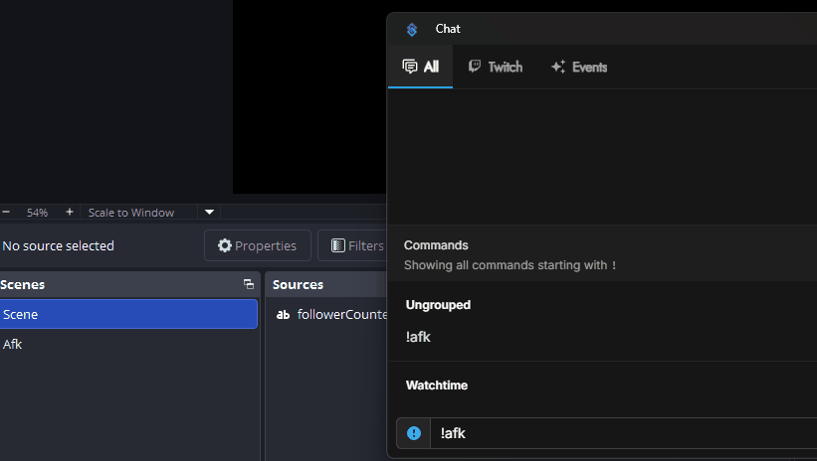Click the followerCounter text source icon

click(283, 314)
